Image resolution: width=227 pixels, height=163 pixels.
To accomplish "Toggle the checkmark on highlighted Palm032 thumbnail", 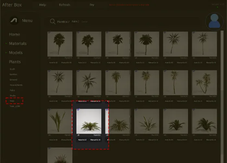I will [79, 109].
